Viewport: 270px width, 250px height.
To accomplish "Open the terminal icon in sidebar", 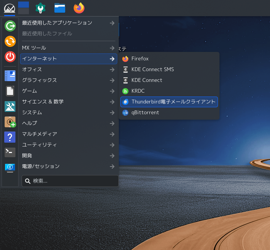I will pos(10,152).
